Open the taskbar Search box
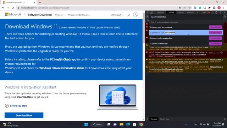227x128 pixels. pos(98,124)
